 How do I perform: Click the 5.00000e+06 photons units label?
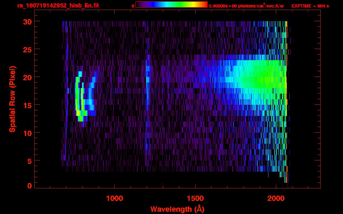246,6
